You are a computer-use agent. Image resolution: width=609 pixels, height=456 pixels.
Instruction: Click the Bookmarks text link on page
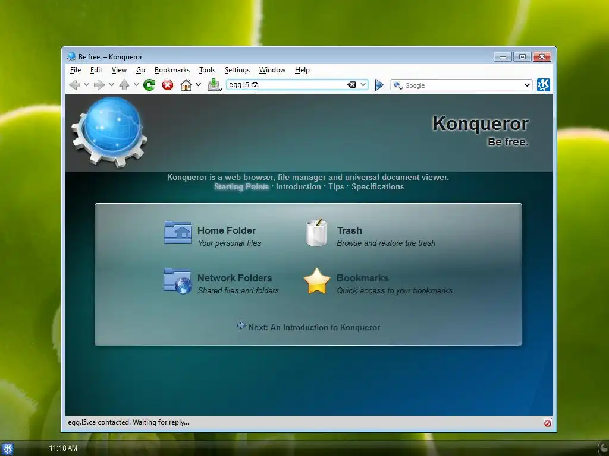tap(363, 278)
